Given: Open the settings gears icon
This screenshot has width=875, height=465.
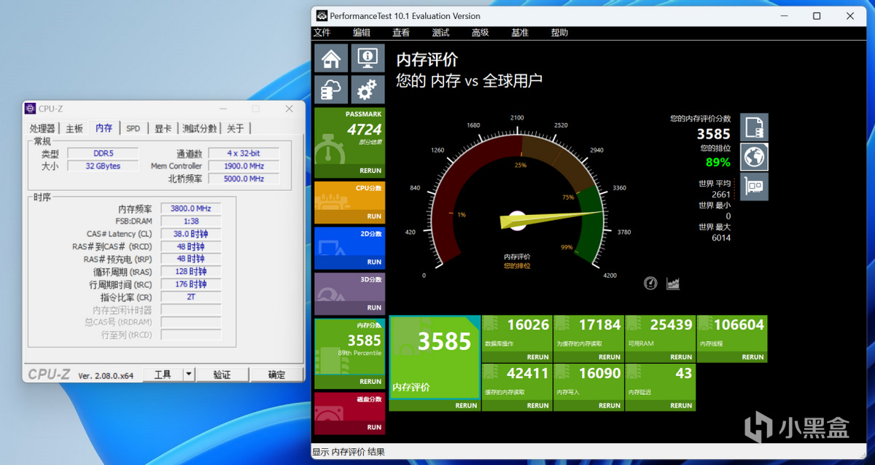Looking at the screenshot, I should coord(367,90).
